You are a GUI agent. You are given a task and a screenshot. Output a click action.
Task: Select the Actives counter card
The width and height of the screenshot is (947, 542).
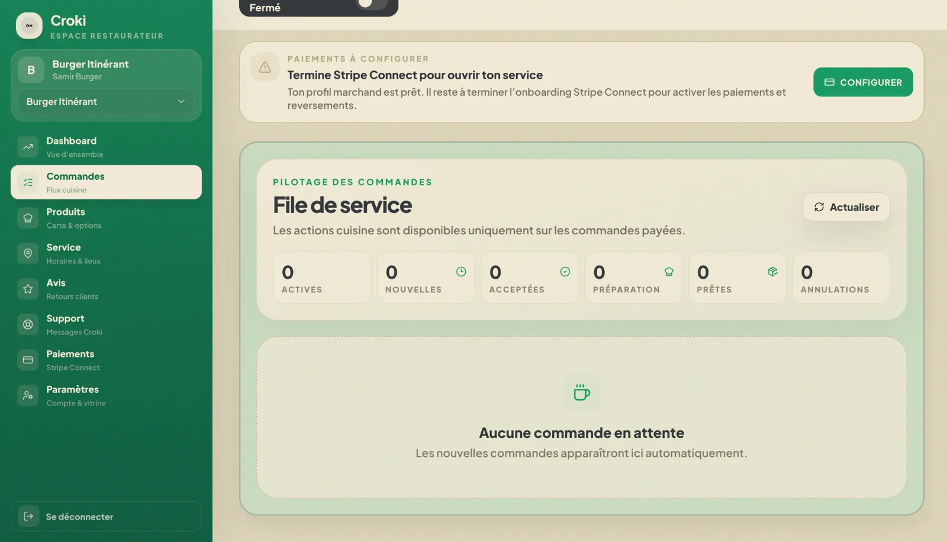point(322,278)
